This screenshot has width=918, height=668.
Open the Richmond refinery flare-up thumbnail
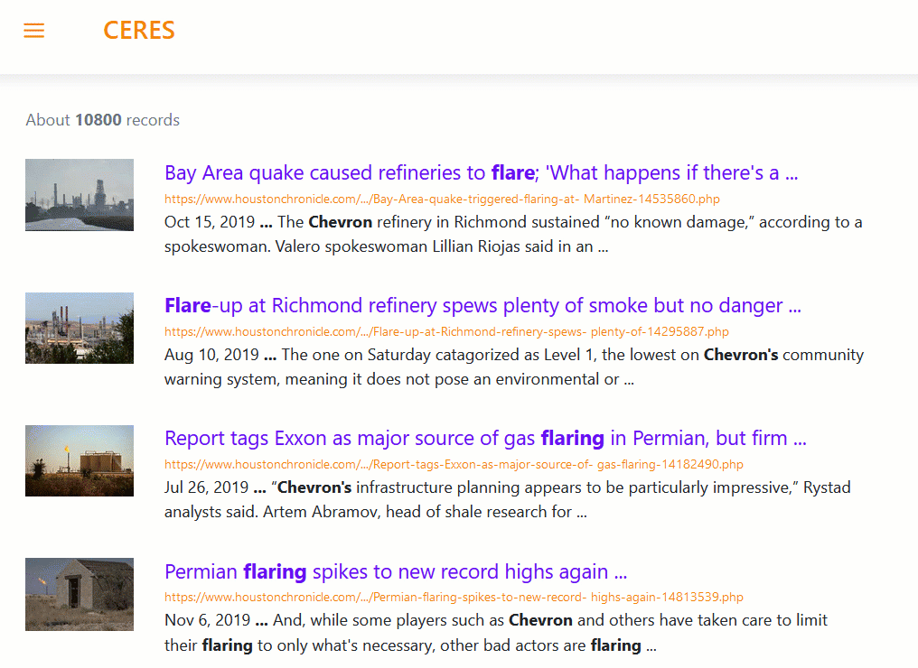pos(80,329)
